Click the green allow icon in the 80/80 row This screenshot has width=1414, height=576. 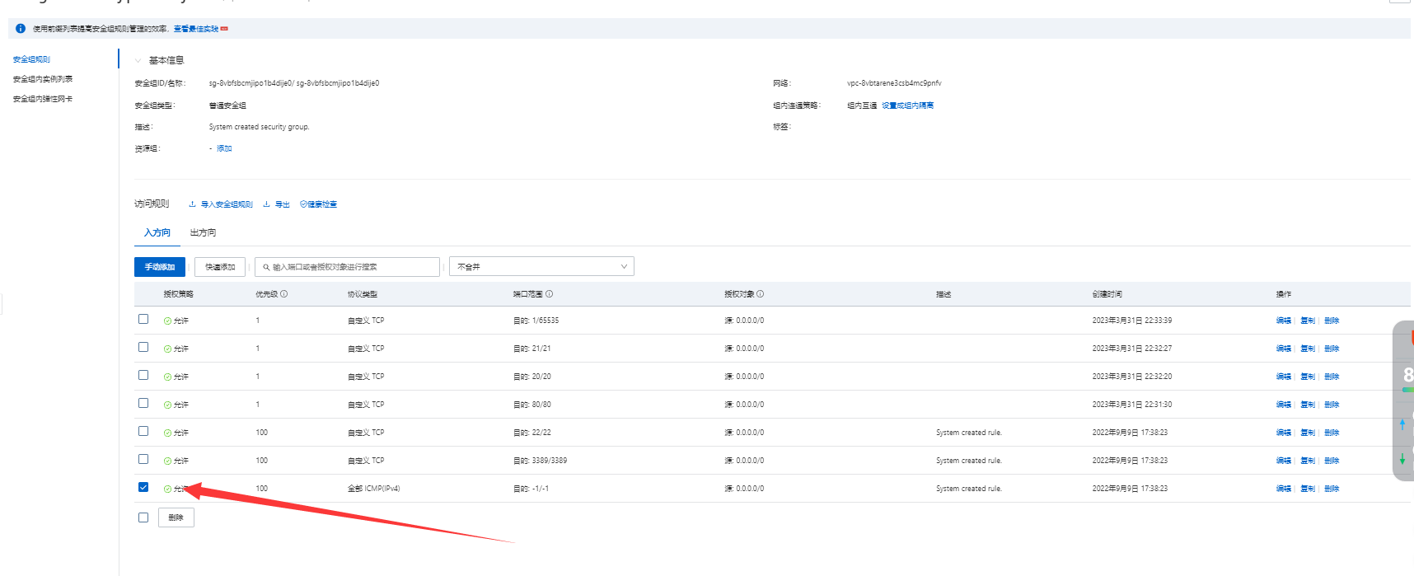click(167, 405)
